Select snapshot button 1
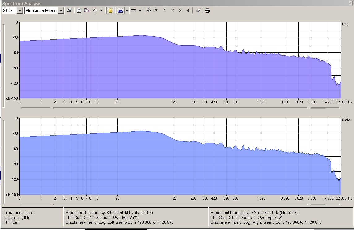 [x=165, y=11]
